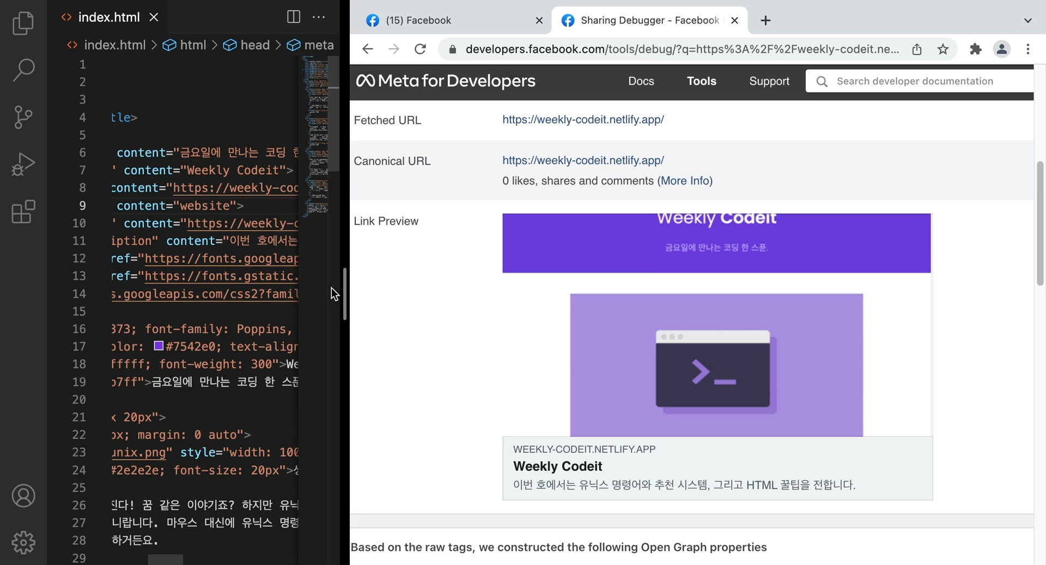Screen dimensions: 1046x565
Task: Select the index.html editor tab
Action: click(109, 17)
